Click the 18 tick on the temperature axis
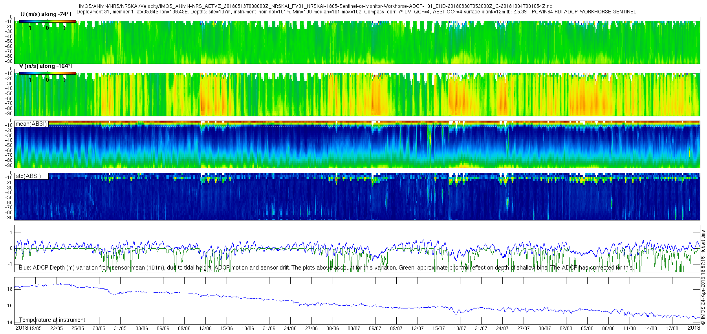707x334 pixels. pos(10,289)
